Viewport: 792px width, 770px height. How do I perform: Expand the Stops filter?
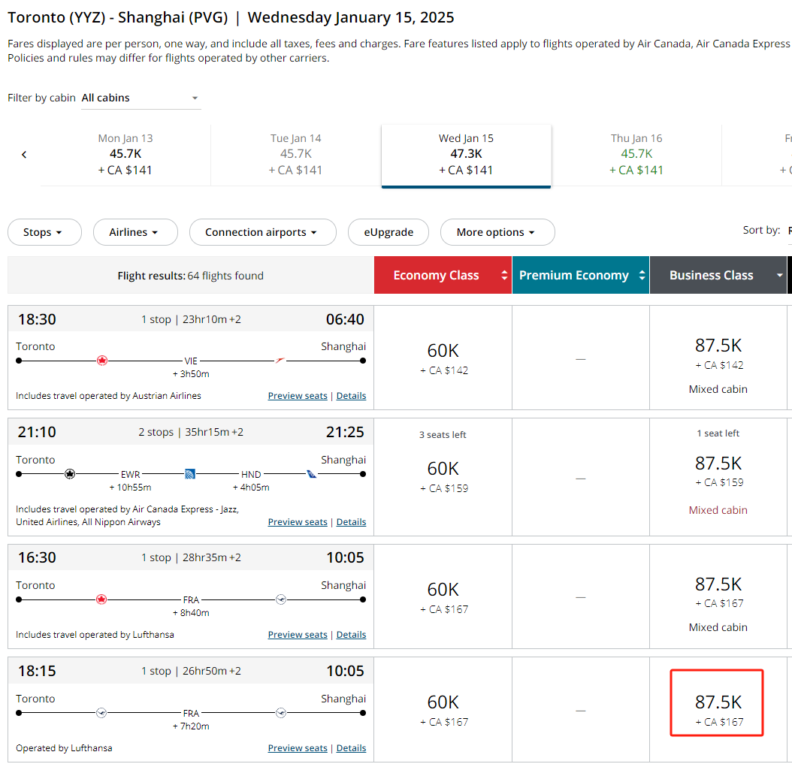44,232
